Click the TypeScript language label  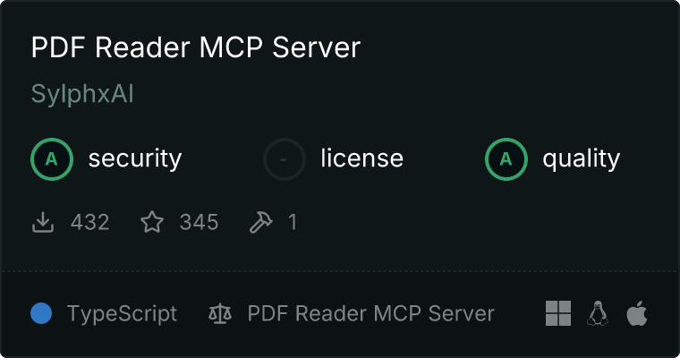(123, 314)
